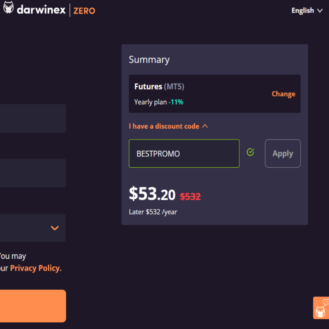This screenshot has height=329, width=329.
Task: Open the left form dropdown with orange chevron
Action: [33, 228]
